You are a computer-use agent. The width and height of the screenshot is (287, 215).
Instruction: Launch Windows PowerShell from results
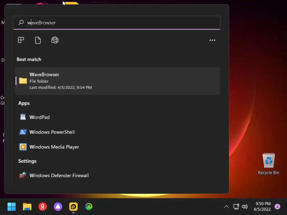(x=117, y=132)
